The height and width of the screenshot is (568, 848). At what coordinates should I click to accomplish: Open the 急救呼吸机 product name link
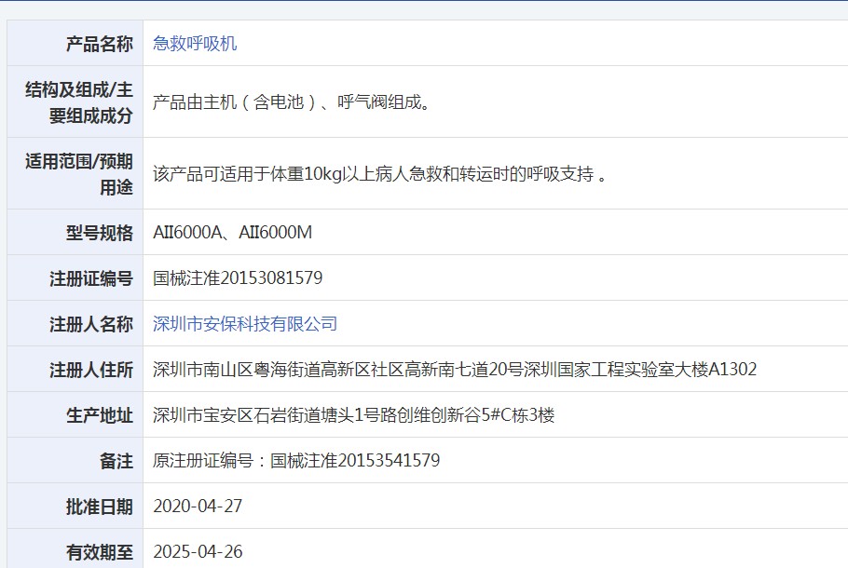pyautogui.click(x=195, y=43)
